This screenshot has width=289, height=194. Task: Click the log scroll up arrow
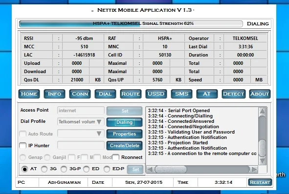262,111
